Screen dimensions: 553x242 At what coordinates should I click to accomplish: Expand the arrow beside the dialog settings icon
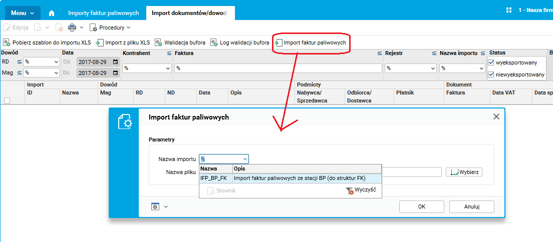point(166,207)
